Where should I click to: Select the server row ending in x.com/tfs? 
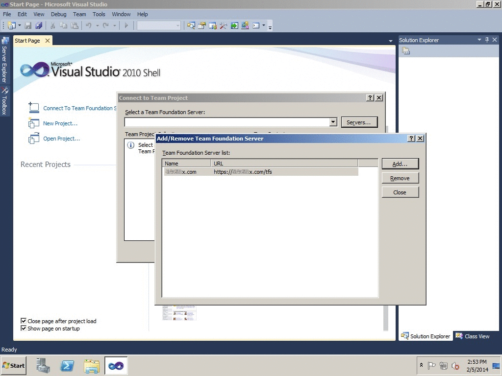260,172
